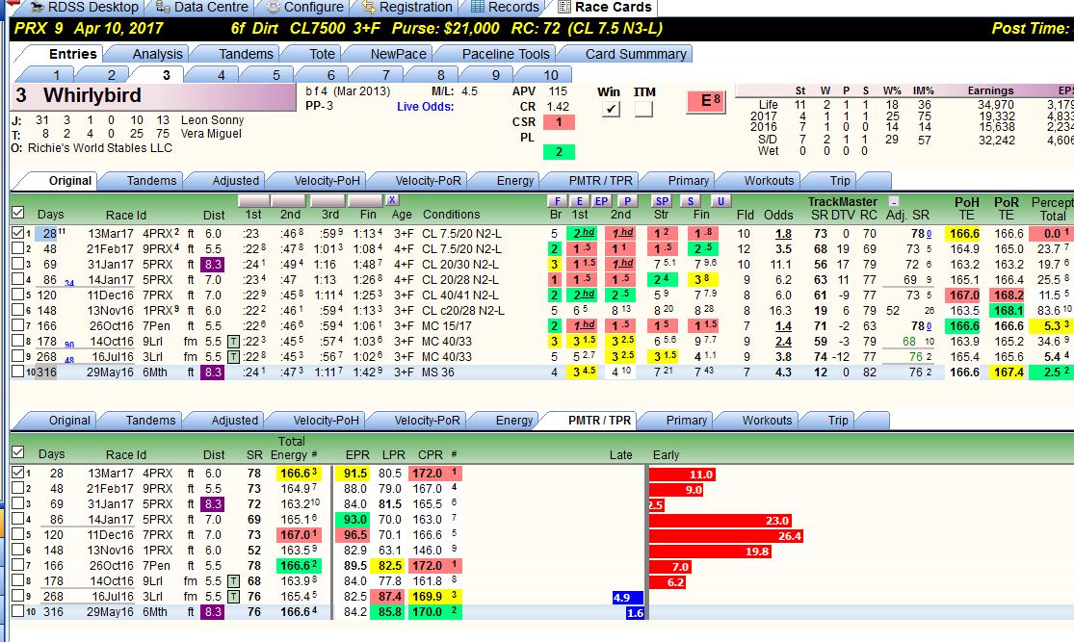1074x642 pixels.
Task: Click the green PL value 2 box
Action: coord(559,152)
